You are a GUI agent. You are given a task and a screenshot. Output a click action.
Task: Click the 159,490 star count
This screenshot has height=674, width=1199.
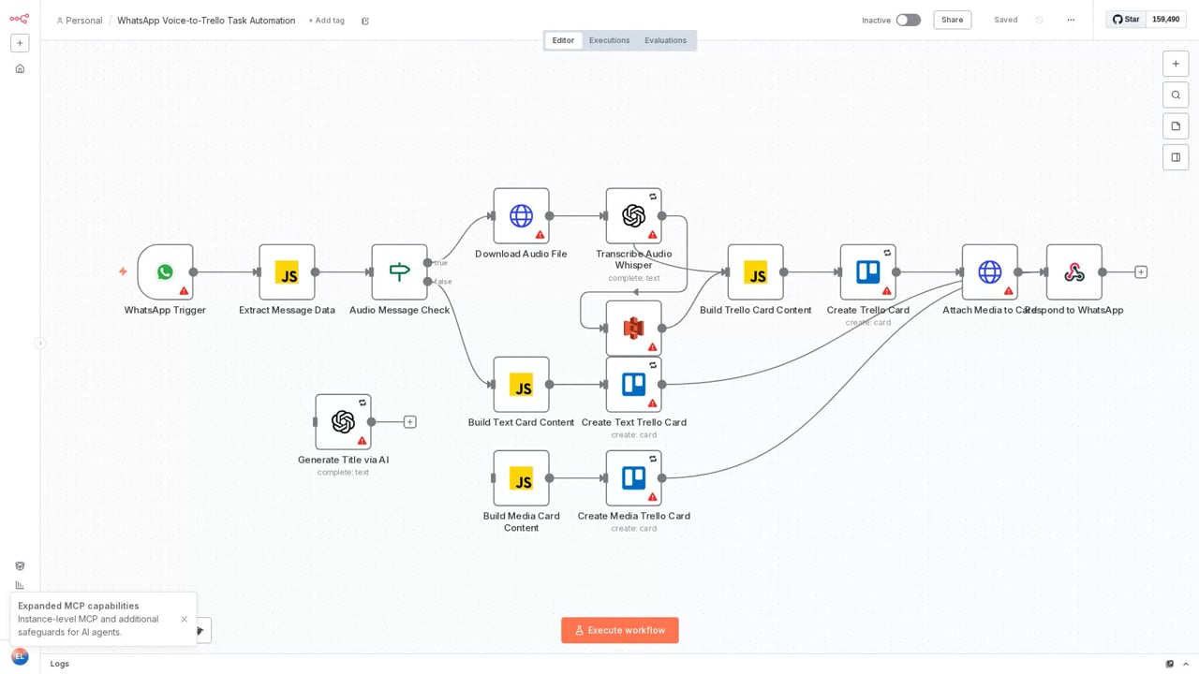[x=1165, y=20]
